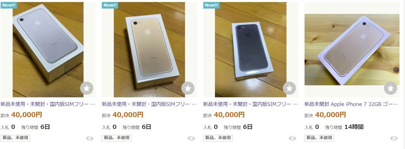
Task: Click New!! badge on third listing
Action: pos(212,5)
